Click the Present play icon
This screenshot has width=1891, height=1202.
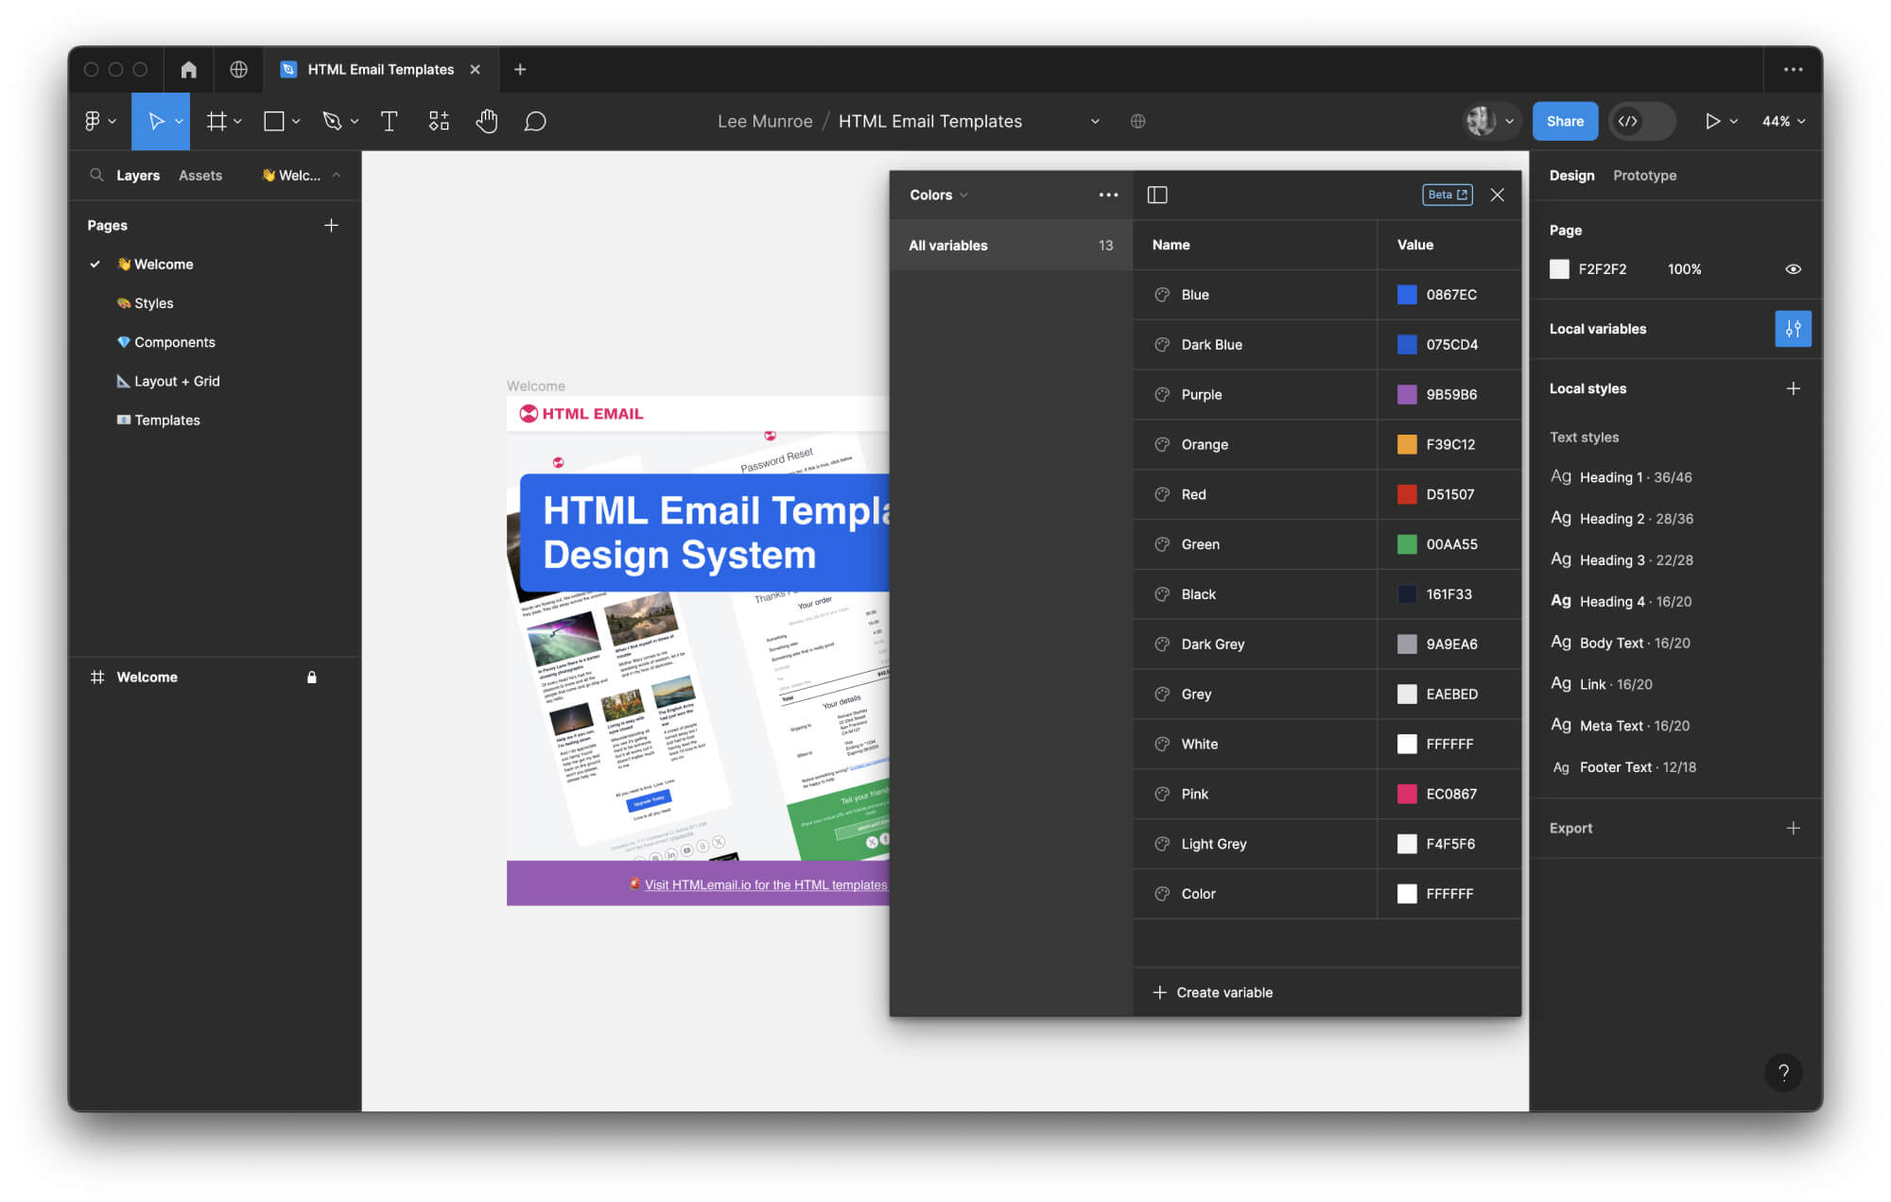pyautogui.click(x=1712, y=121)
